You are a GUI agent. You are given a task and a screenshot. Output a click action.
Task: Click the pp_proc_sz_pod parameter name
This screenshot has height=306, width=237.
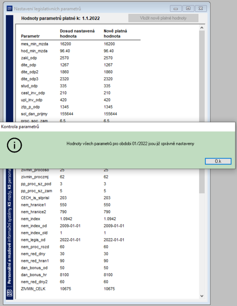coord(36,184)
